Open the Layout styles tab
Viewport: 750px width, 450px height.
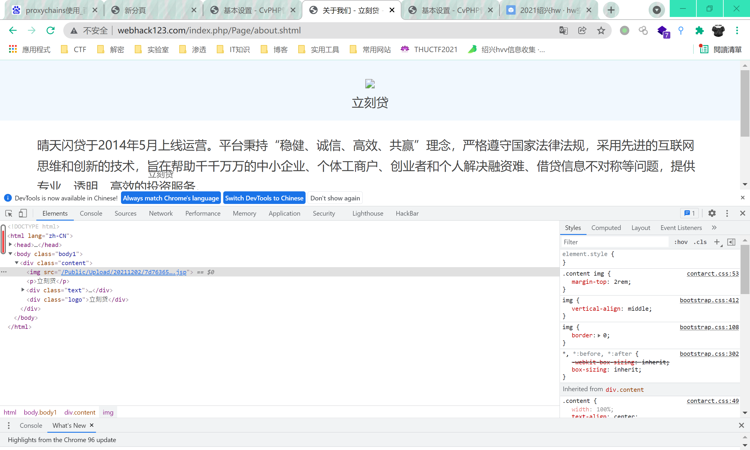(641, 227)
